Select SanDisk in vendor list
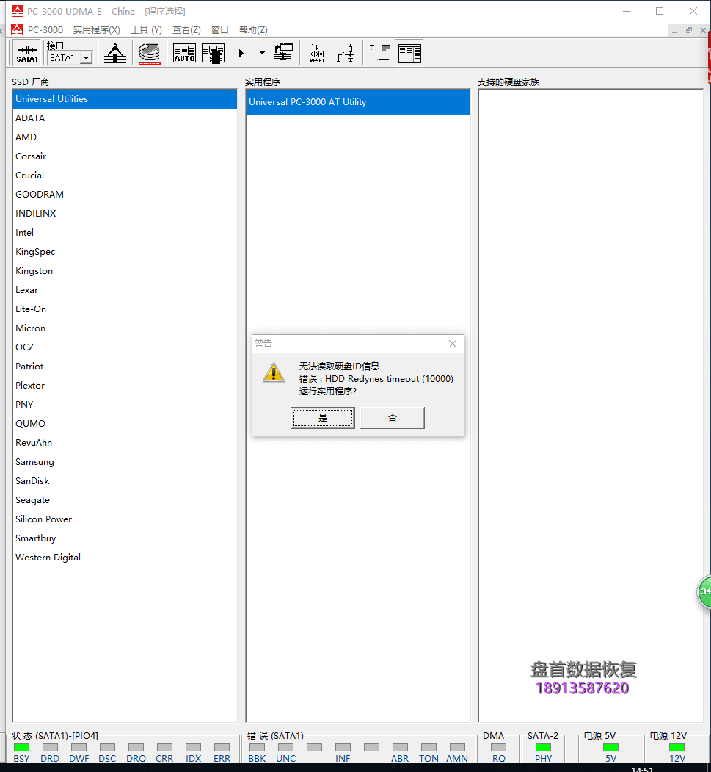 point(125,480)
